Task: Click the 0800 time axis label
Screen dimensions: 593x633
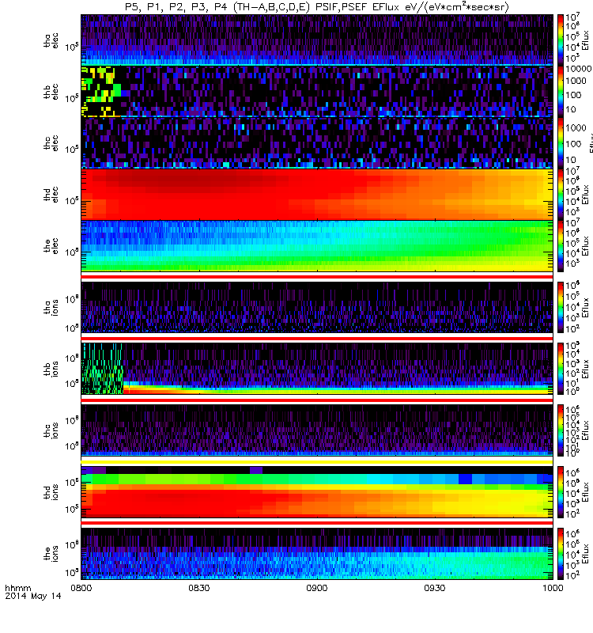Action: click(81, 588)
